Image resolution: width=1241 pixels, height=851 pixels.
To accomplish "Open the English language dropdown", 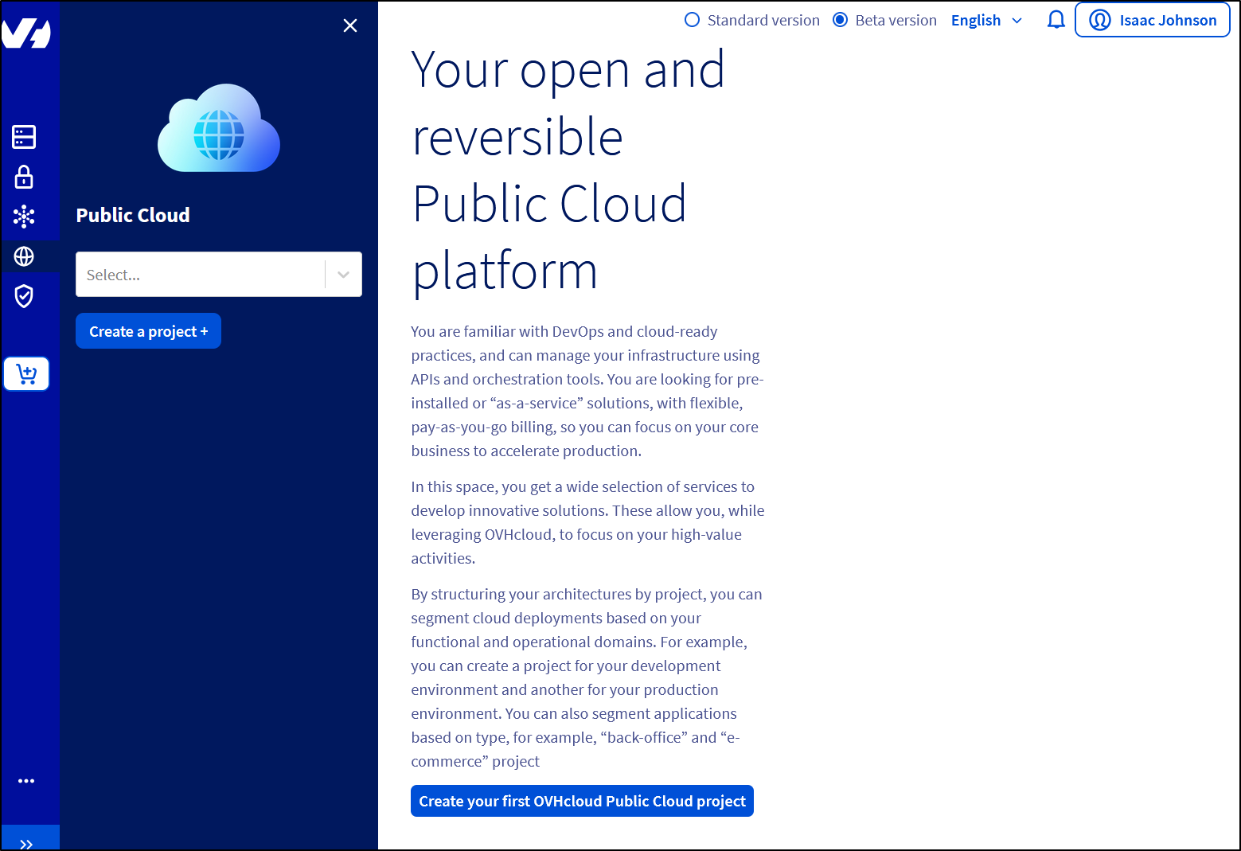I will coord(986,20).
